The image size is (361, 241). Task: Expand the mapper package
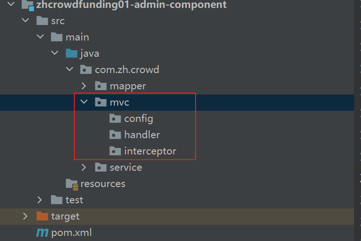point(84,86)
